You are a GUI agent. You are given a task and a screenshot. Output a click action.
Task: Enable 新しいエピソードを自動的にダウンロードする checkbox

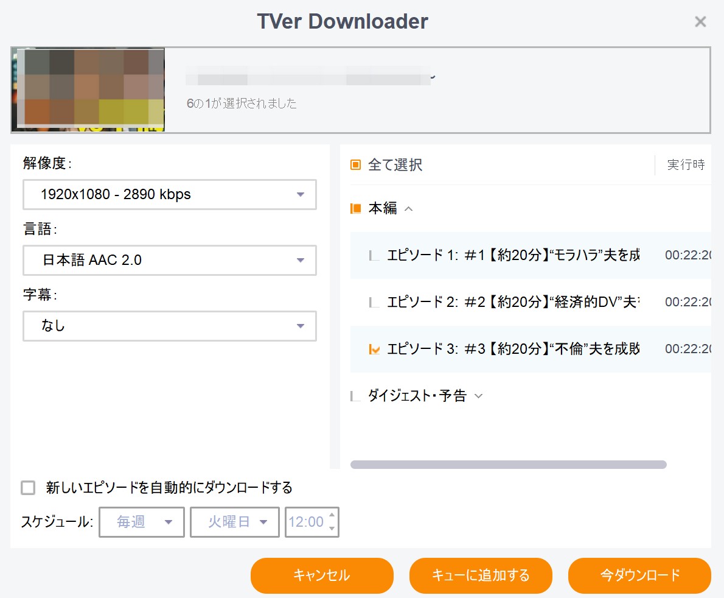point(28,488)
